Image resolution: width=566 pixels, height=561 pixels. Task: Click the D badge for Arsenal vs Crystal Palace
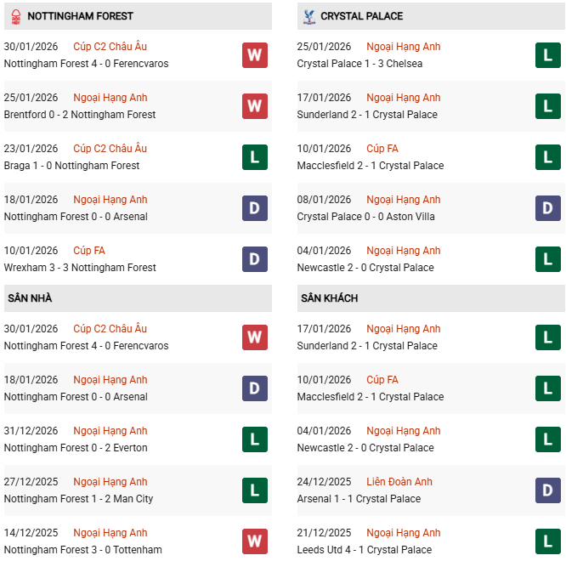[x=548, y=490]
